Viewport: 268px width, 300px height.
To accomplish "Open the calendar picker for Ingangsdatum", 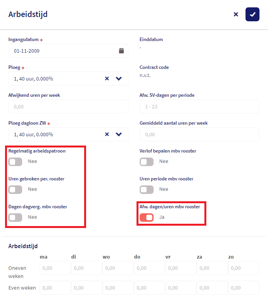I will point(121,51).
